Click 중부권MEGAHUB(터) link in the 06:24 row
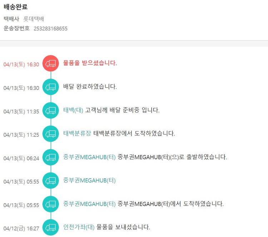Image resolution: width=268 pixels, height=237 pixels. 89,157
